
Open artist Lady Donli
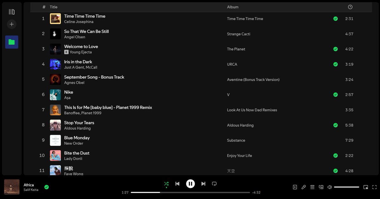click(73, 159)
